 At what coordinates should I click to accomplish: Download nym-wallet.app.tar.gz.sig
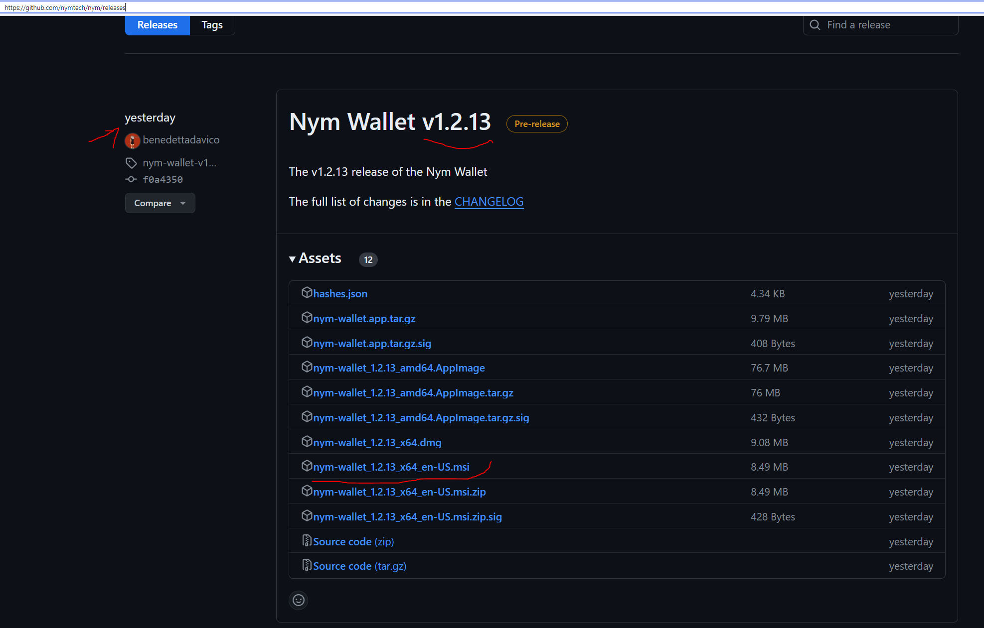[x=372, y=344]
